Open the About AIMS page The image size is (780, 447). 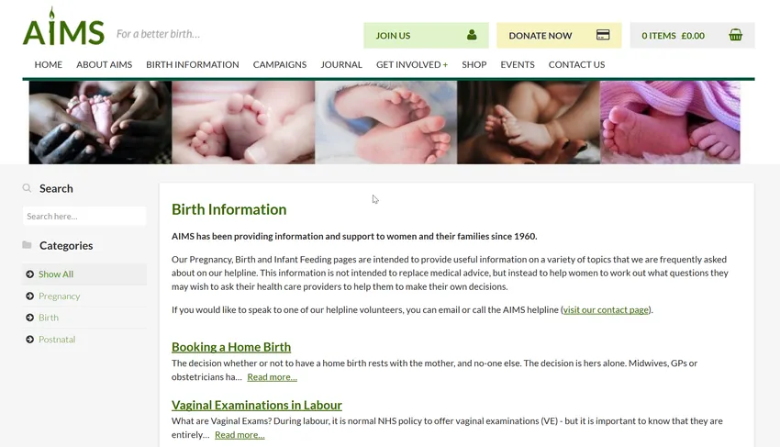tap(104, 65)
